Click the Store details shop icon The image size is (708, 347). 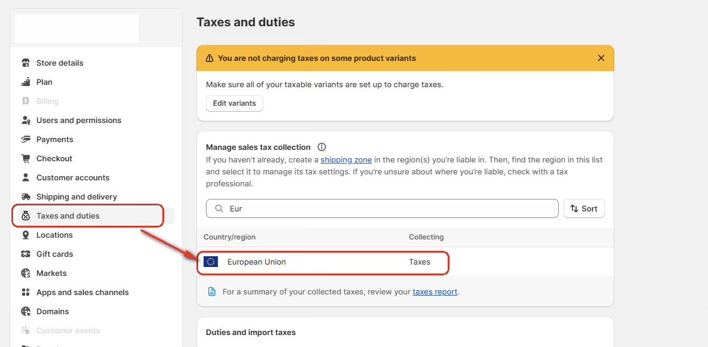click(26, 63)
